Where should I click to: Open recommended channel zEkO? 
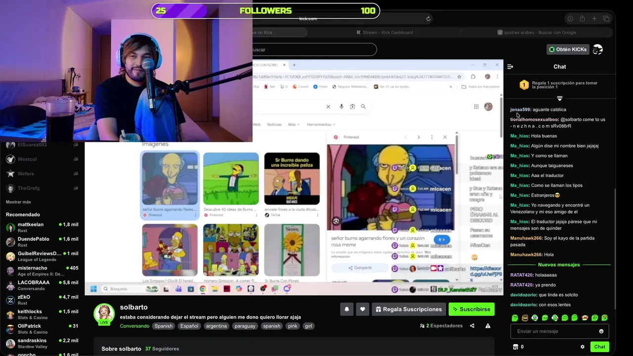click(x=42, y=300)
